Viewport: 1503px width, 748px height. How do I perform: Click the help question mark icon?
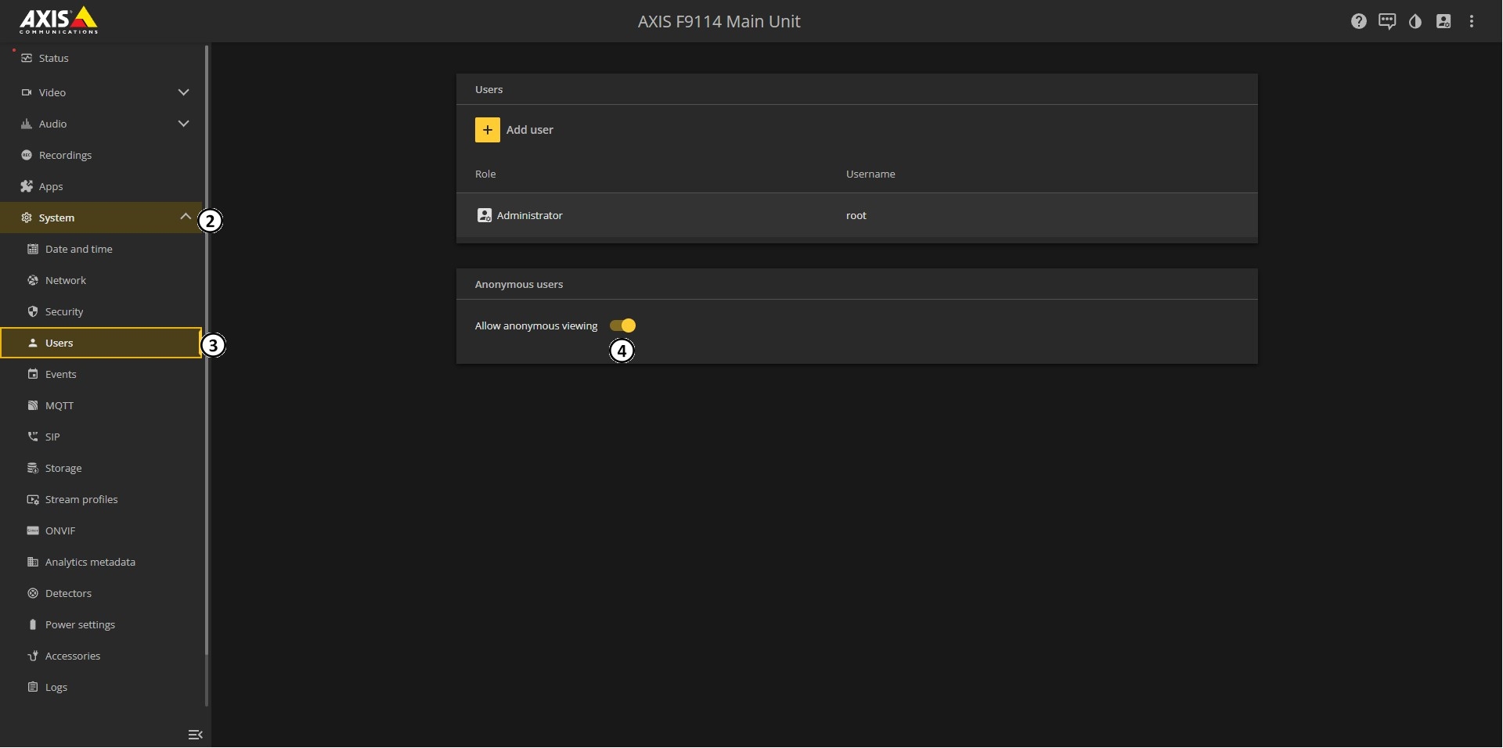tap(1358, 21)
